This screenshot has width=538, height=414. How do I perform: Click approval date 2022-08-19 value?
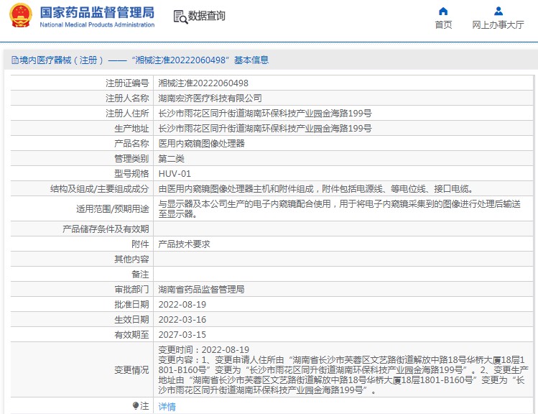pyautogui.click(x=182, y=305)
